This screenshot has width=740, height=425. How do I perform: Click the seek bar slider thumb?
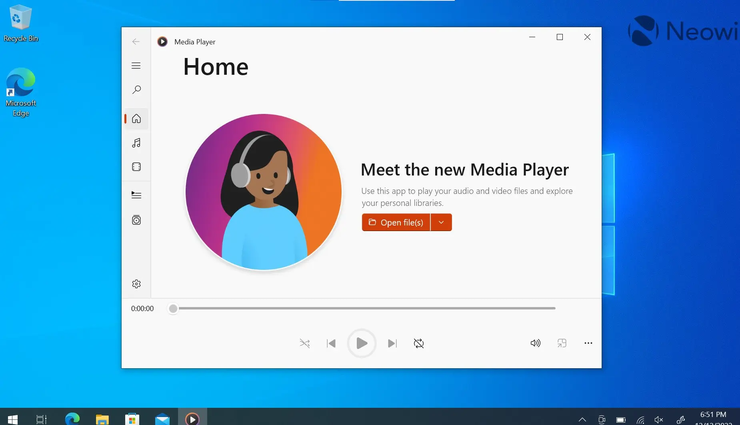(173, 309)
